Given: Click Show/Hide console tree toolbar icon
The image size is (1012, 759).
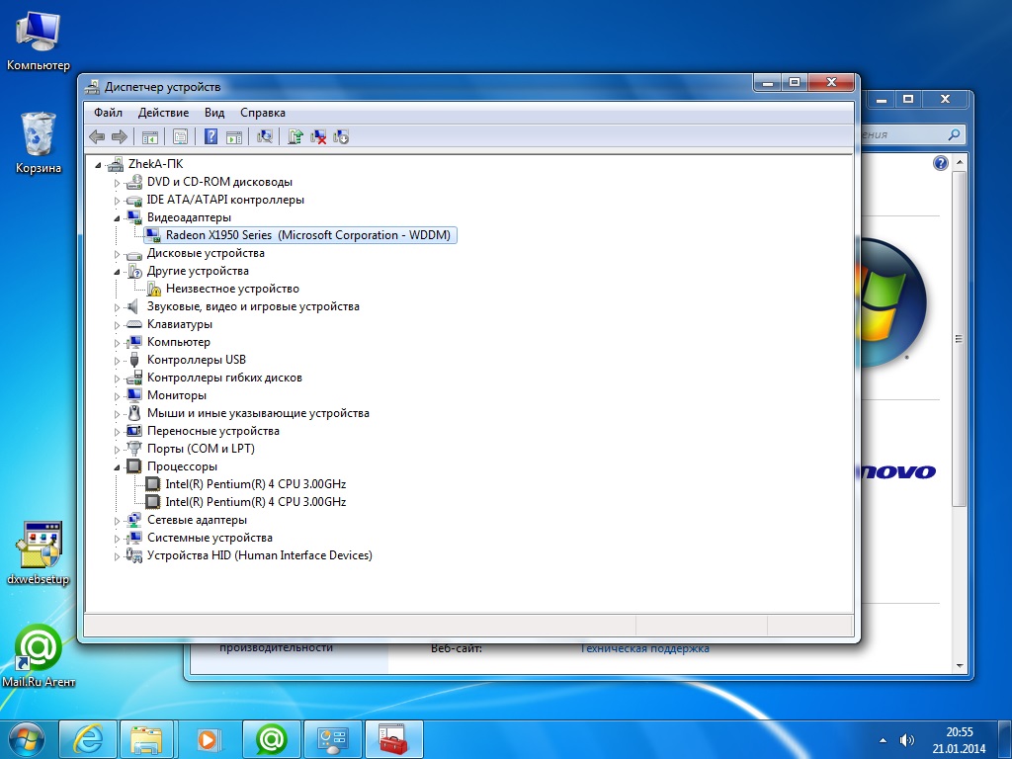Looking at the screenshot, I should tap(150, 136).
